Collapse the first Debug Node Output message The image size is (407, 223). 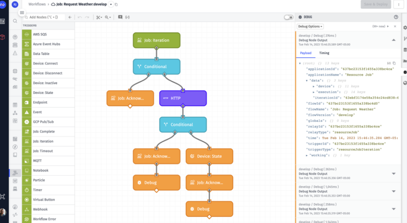click(x=393, y=40)
